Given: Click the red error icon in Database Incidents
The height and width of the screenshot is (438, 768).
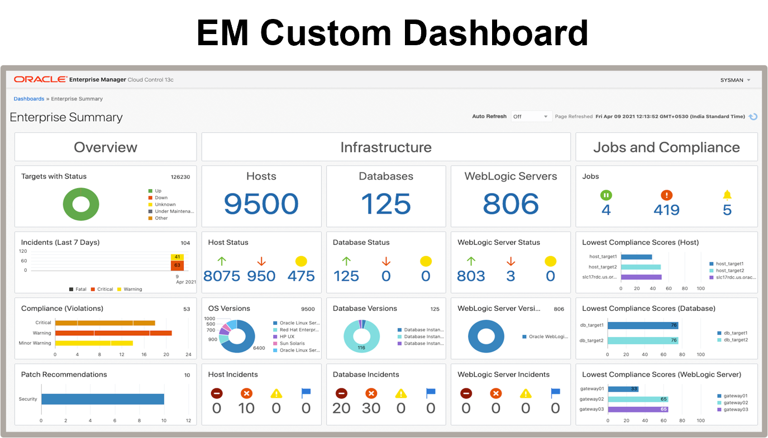Looking at the screenshot, I should pos(371,393).
